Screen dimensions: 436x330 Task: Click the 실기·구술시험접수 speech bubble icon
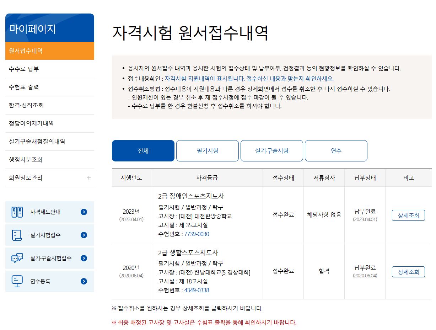[x=17, y=258]
